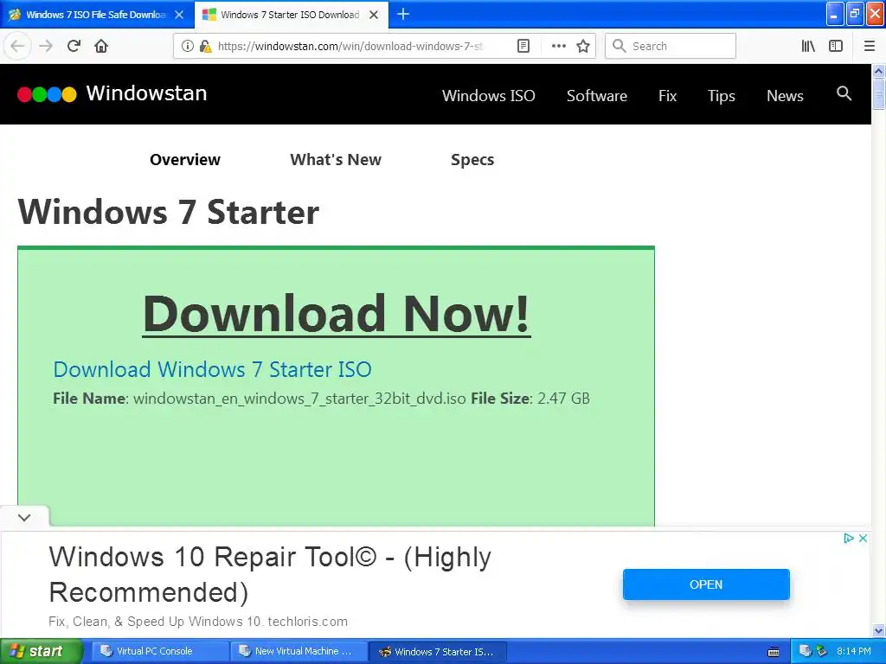886x664 pixels.
Task: Show sidebars toolbar icon
Action: pos(836,46)
